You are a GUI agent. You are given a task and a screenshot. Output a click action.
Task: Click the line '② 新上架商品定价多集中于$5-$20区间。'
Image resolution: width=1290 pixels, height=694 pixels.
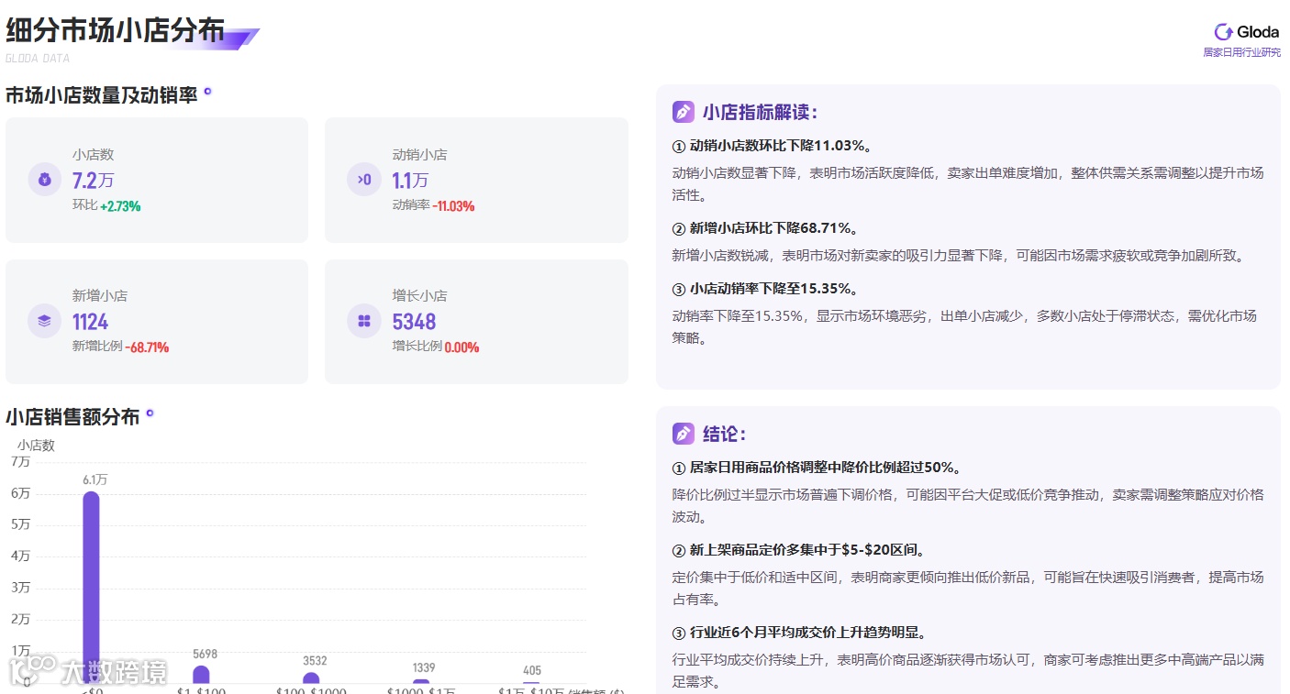coord(799,550)
